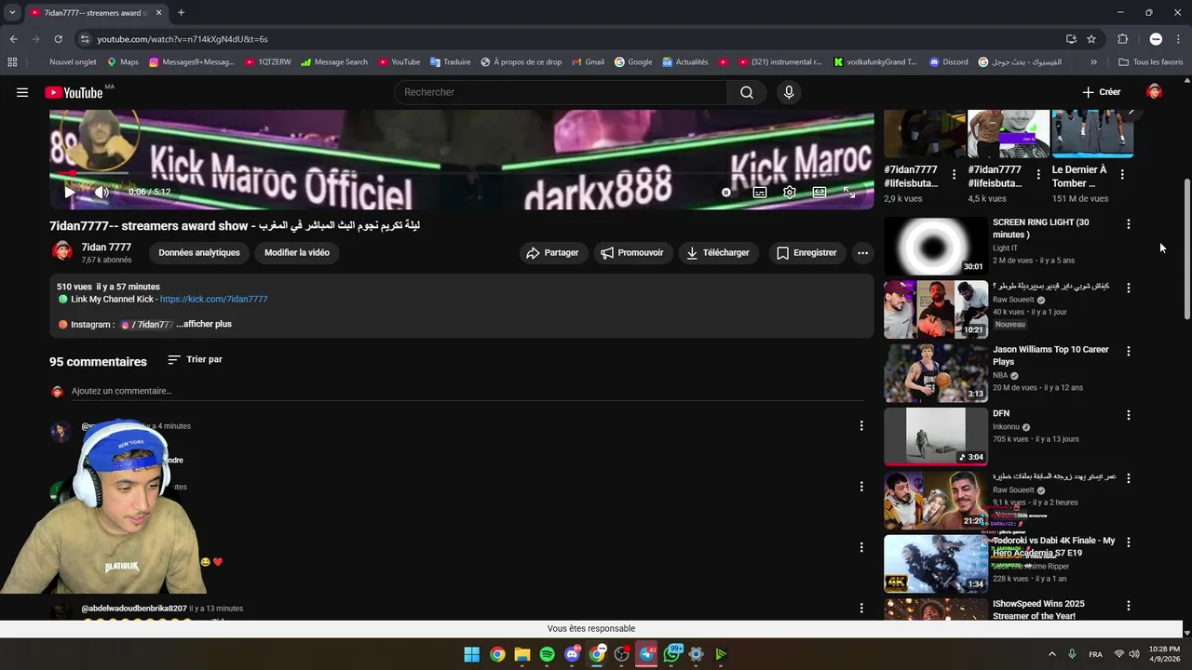Image resolution: width=1192 pixels, height=670 pixels.
Task: Open options menu for DFN video
Action: click(x=1128, y=415)
